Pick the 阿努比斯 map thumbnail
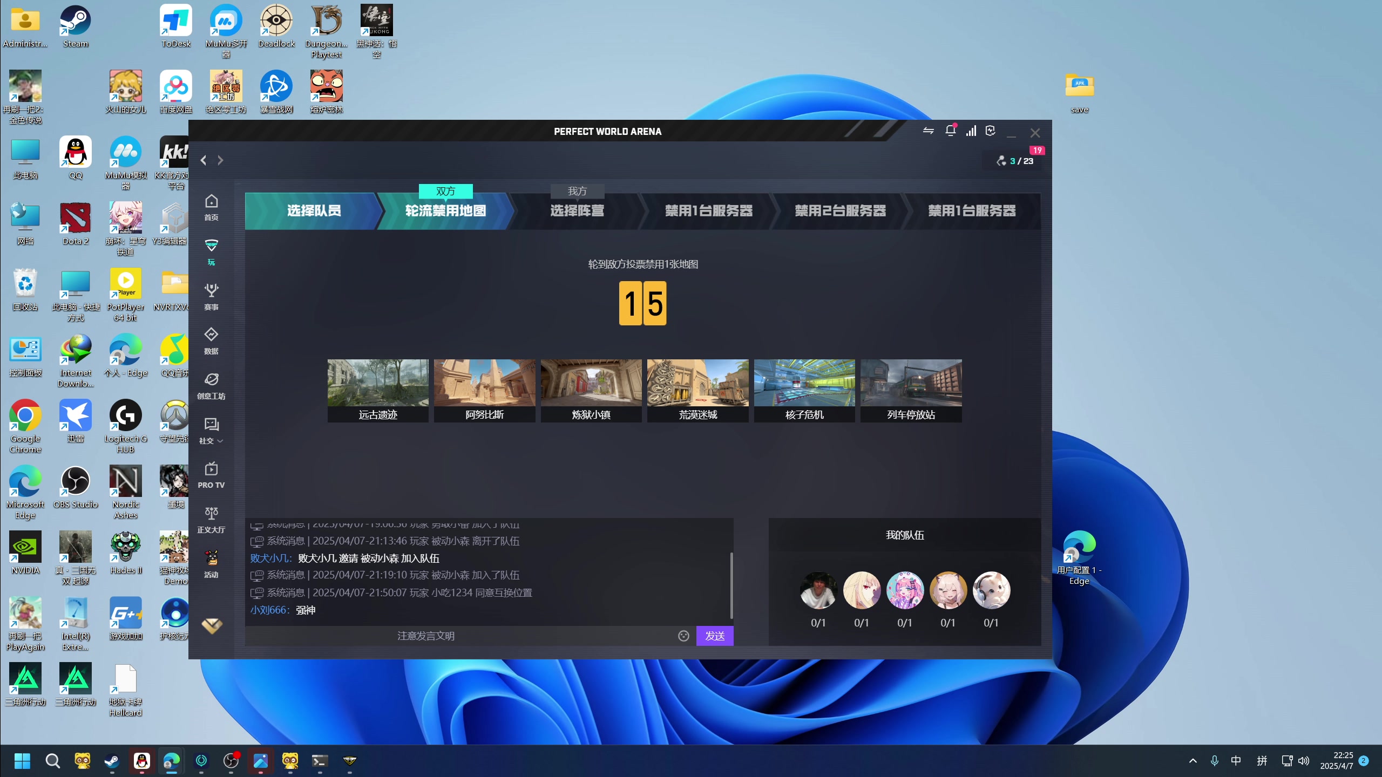The height and width of the screenshot is (777, 1382). (x=485, y=391)
